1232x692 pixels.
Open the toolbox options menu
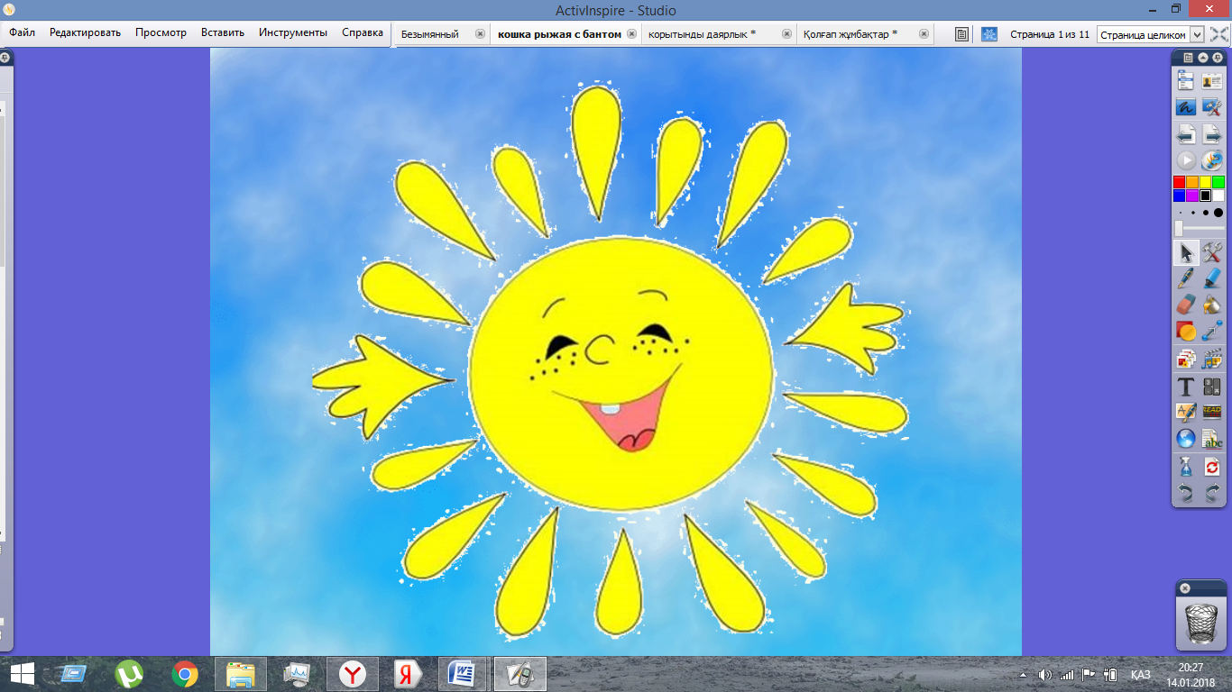click(x=1188, y=58)
